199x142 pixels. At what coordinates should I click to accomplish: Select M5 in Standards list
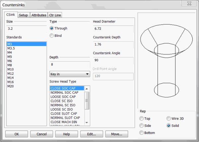point(27,57)
